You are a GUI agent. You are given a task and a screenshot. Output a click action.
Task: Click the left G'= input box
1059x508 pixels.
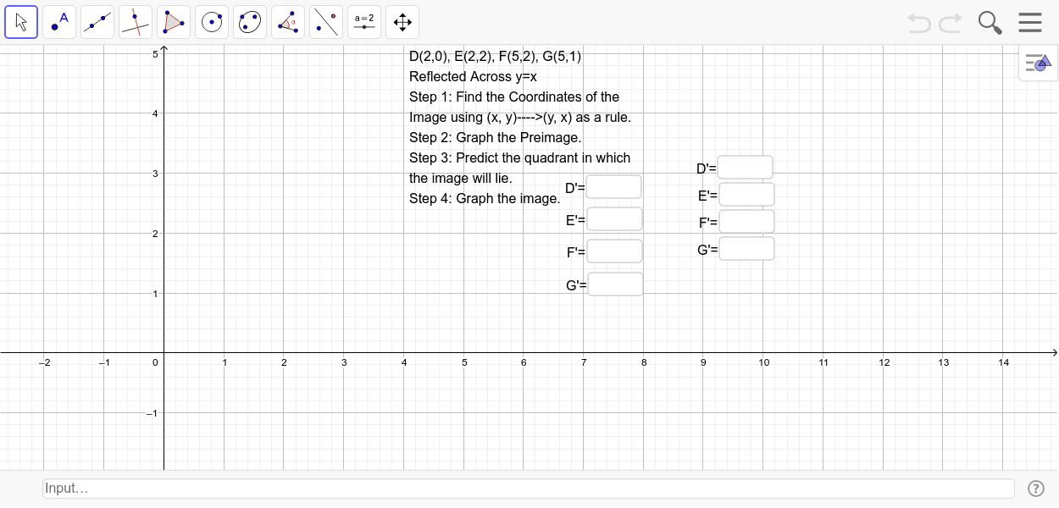point(615,284)
